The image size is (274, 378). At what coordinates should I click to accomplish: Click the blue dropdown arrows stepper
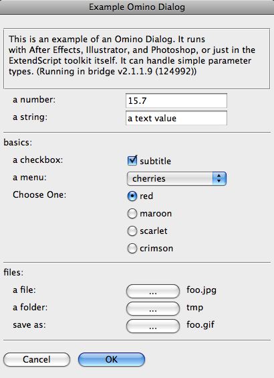pos(219,179)
